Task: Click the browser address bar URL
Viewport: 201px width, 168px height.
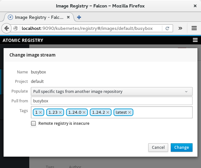Action: click(87, 28)
